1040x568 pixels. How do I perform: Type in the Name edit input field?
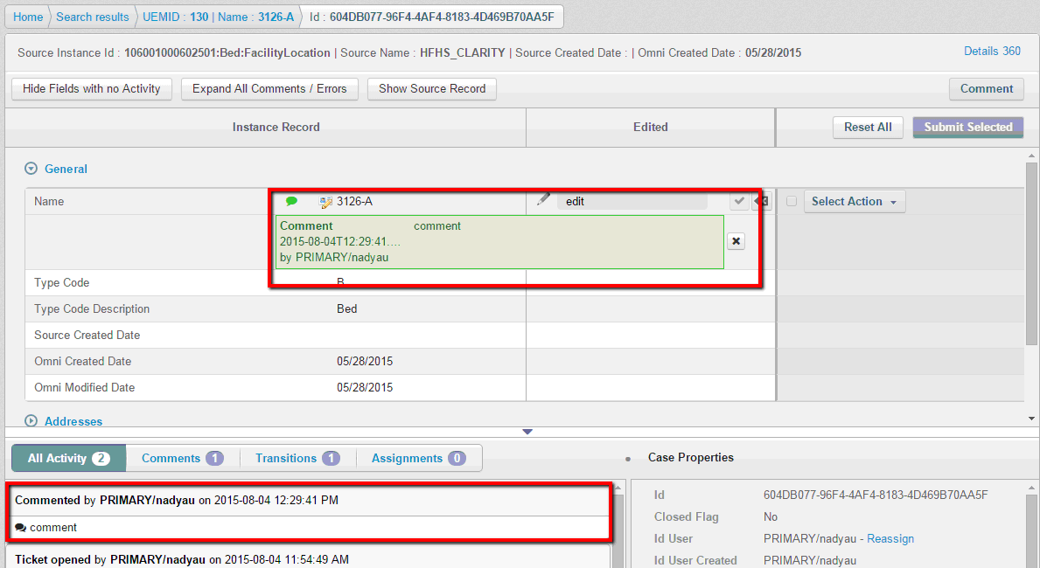coord(632,202)
